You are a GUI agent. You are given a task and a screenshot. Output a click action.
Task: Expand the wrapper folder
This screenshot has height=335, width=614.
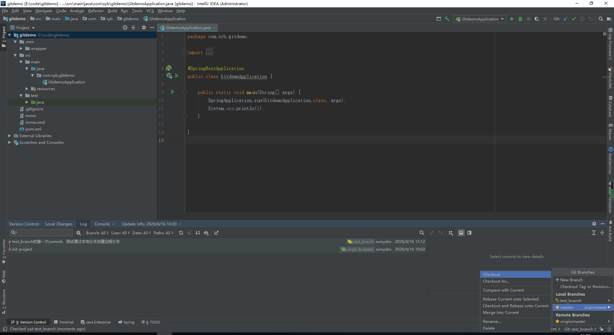click(x=21, y=49)
